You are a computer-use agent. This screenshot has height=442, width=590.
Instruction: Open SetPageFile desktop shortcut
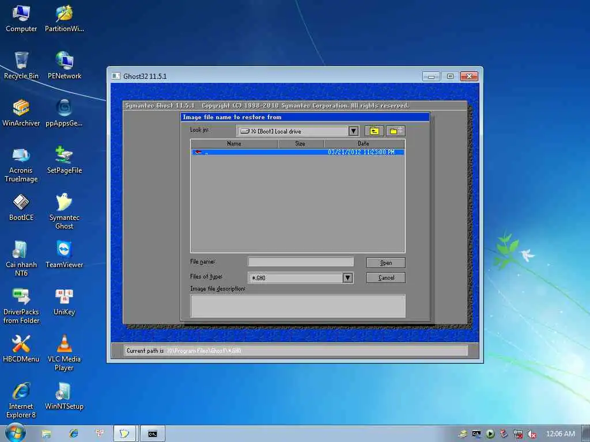tap(65, 161)
